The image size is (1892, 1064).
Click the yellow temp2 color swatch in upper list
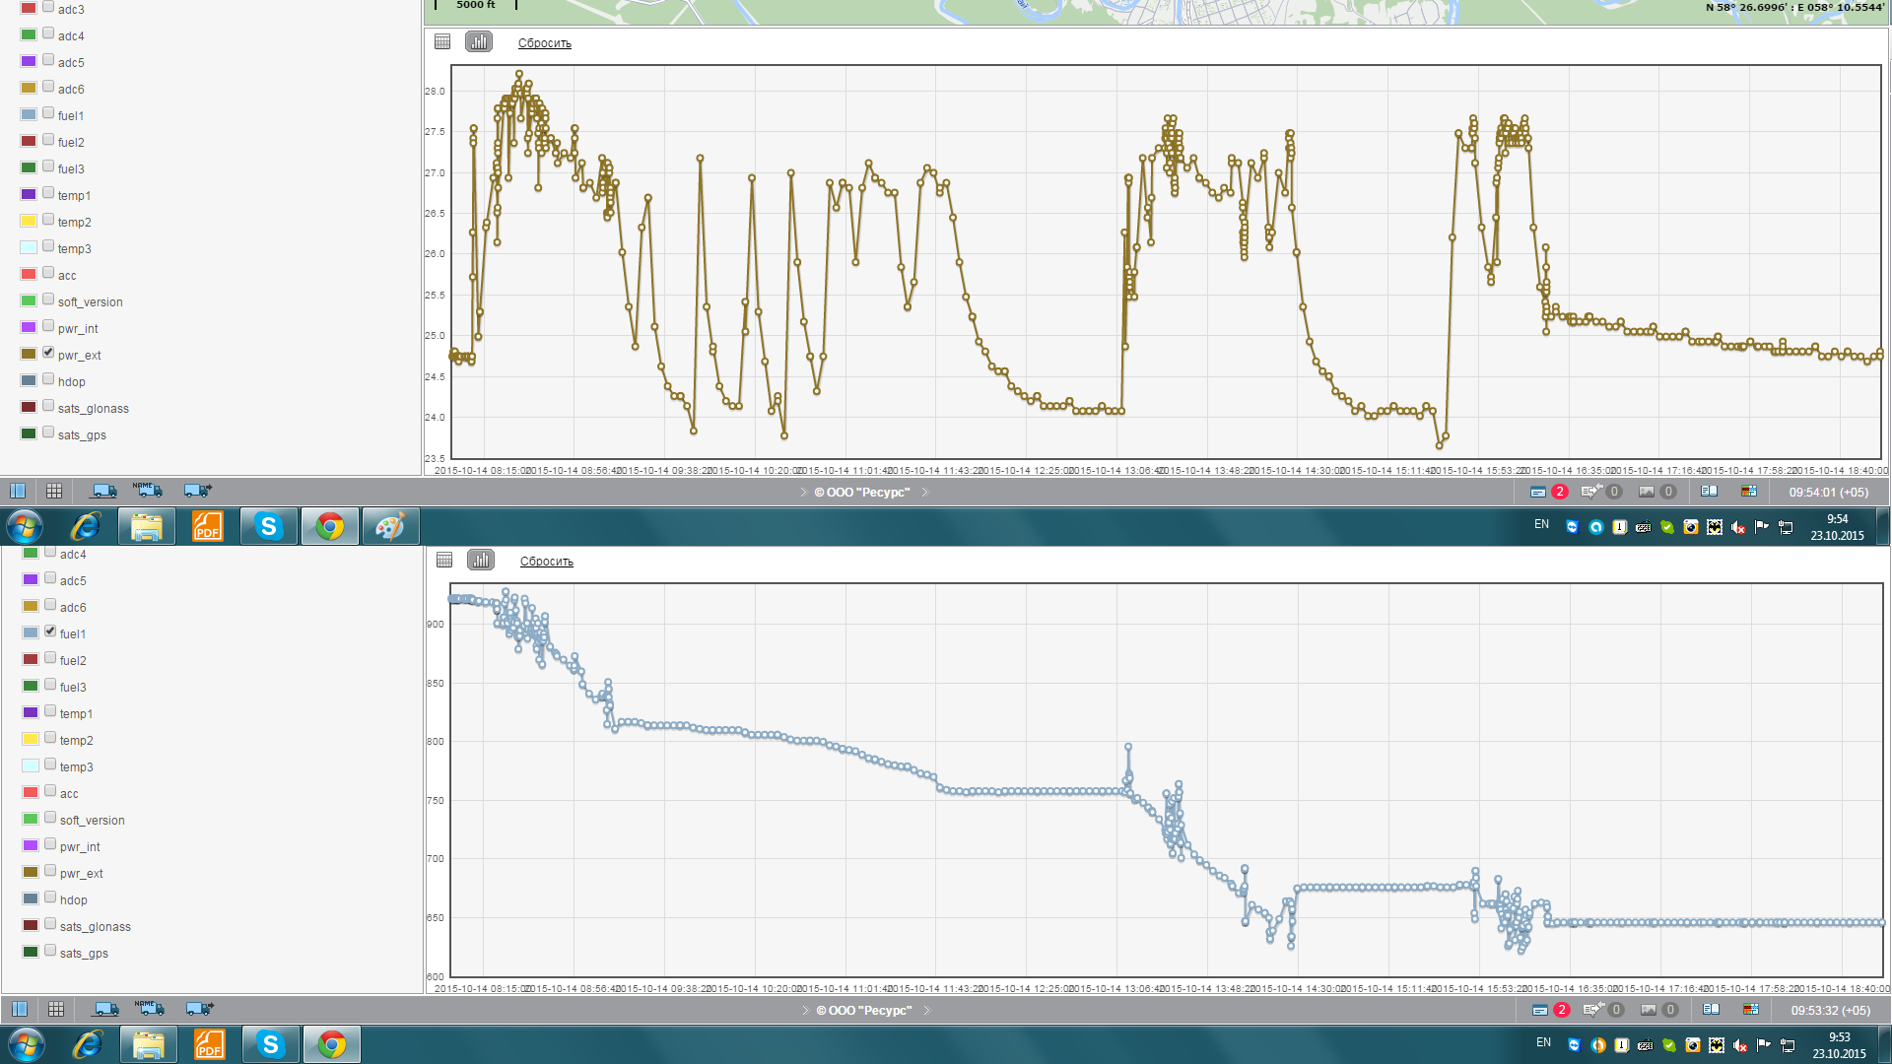(x=29, y=221)
